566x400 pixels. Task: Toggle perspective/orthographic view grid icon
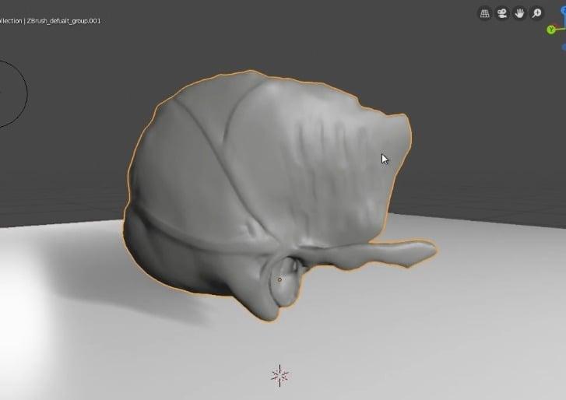coord(484,14)
